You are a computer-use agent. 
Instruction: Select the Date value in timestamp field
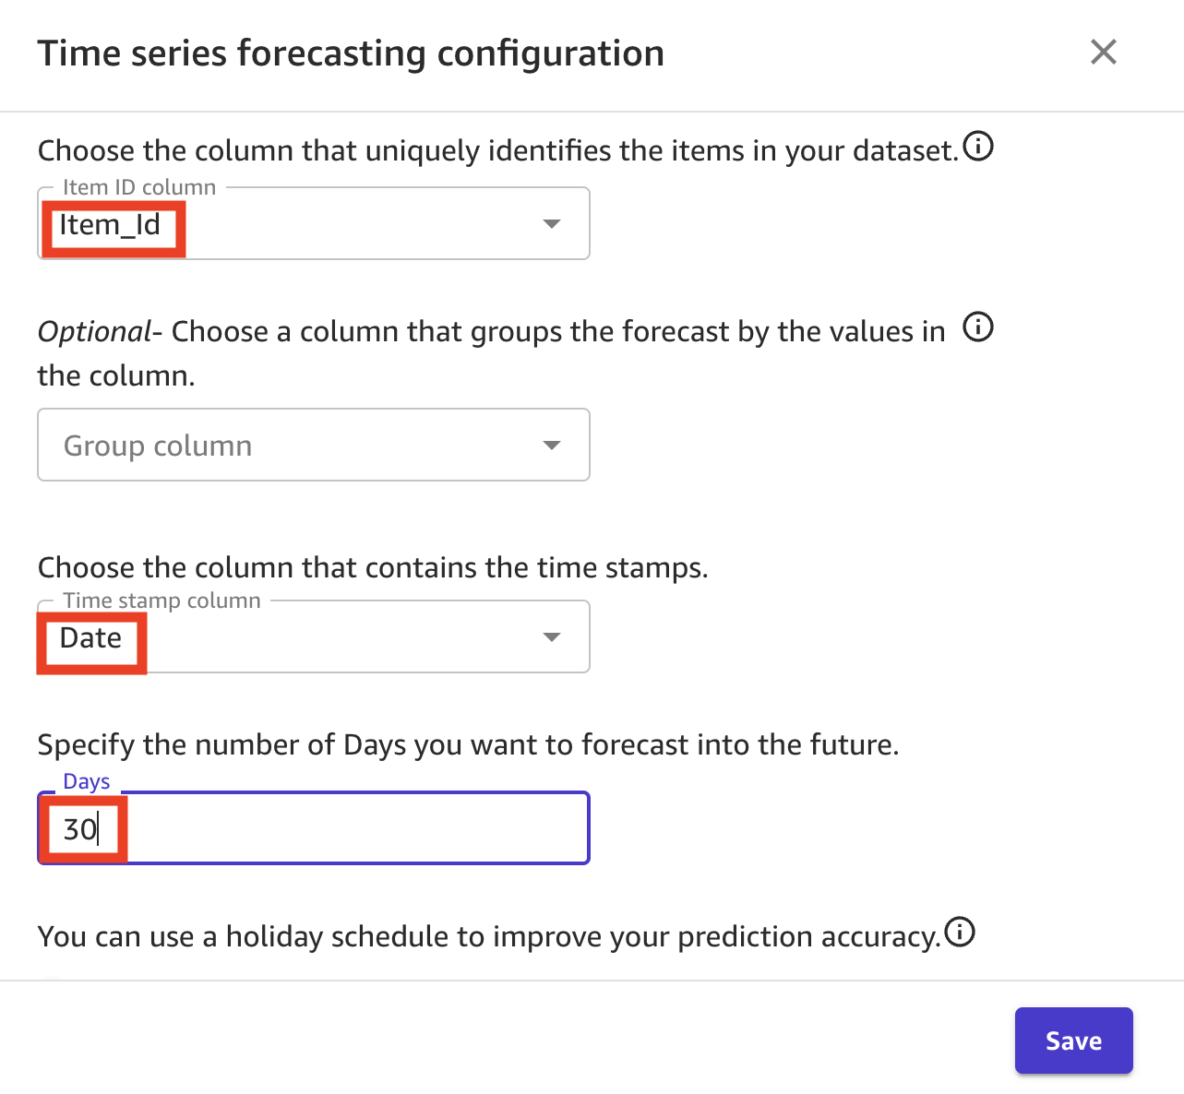(90, 638)
